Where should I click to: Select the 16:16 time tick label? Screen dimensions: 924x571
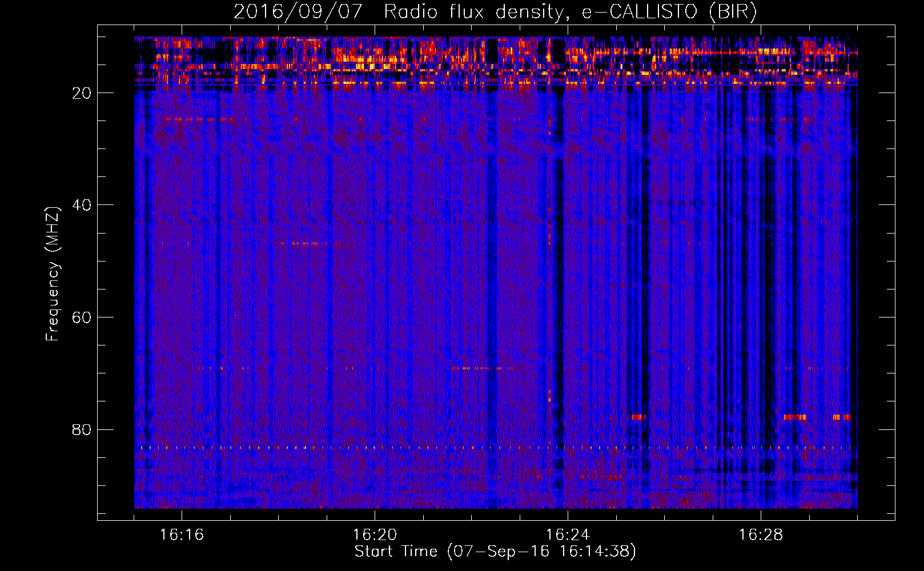point(182,535)
